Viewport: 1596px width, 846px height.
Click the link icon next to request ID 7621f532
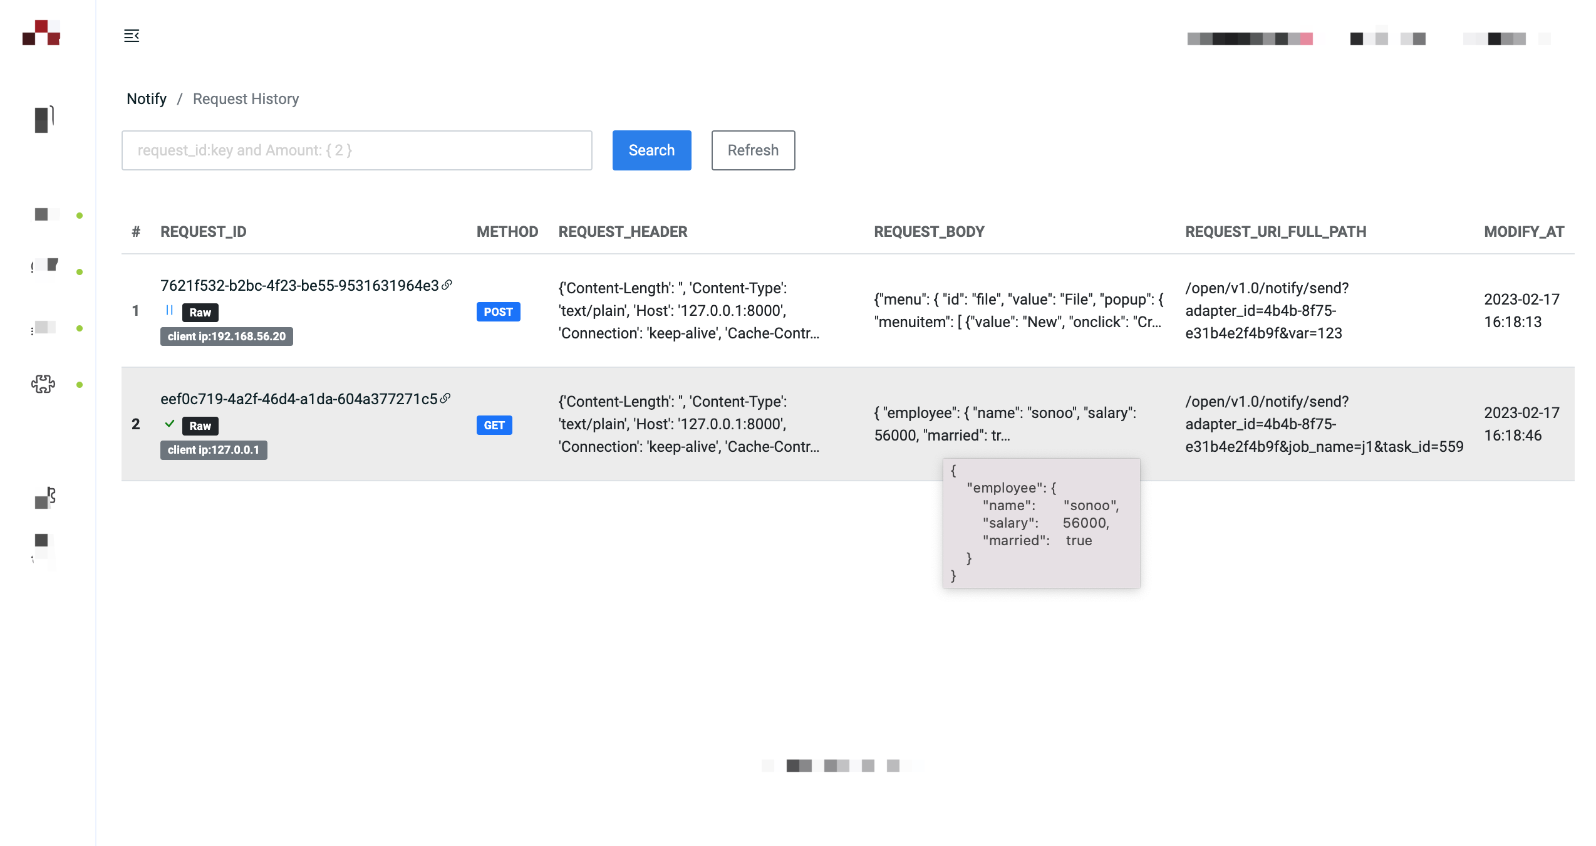(447, 285)
